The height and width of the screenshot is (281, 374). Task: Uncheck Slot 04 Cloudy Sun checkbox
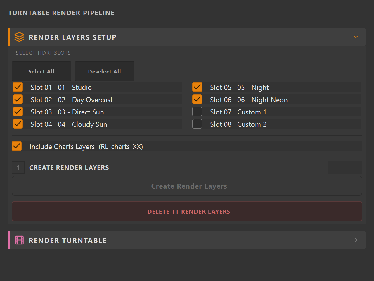[18, 124]
